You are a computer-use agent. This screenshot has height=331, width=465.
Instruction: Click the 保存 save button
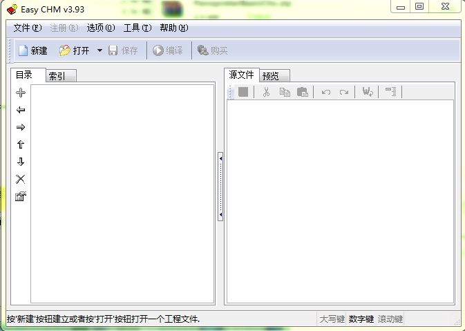click(123, 50)
